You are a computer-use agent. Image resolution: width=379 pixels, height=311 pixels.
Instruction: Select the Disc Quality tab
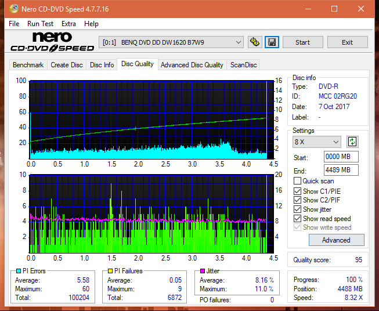pos(138,64)
